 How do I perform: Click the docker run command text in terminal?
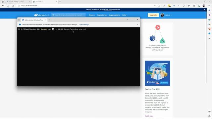[63, 29]
